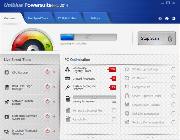This screenshot has width=180, height=140.
Task: Open the 25 system settings badge
Action: pos(113,87)
